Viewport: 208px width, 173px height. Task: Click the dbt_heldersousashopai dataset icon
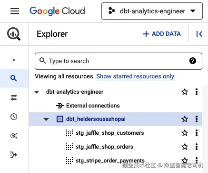pyautogui.click(x=60, y=119)
